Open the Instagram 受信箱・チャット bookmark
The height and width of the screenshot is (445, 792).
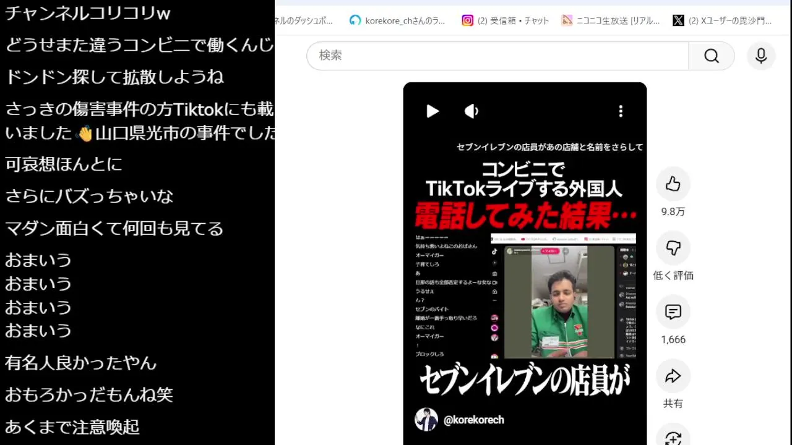point(506,20)
